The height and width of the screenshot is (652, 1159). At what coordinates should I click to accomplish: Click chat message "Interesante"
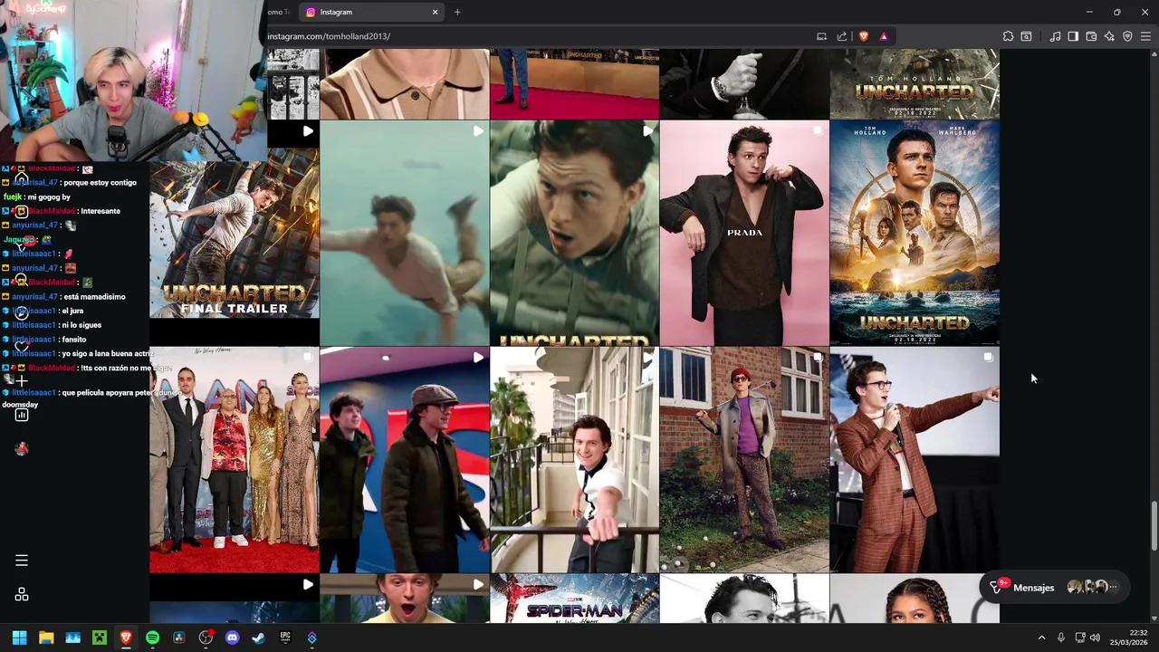coord(101,211)
